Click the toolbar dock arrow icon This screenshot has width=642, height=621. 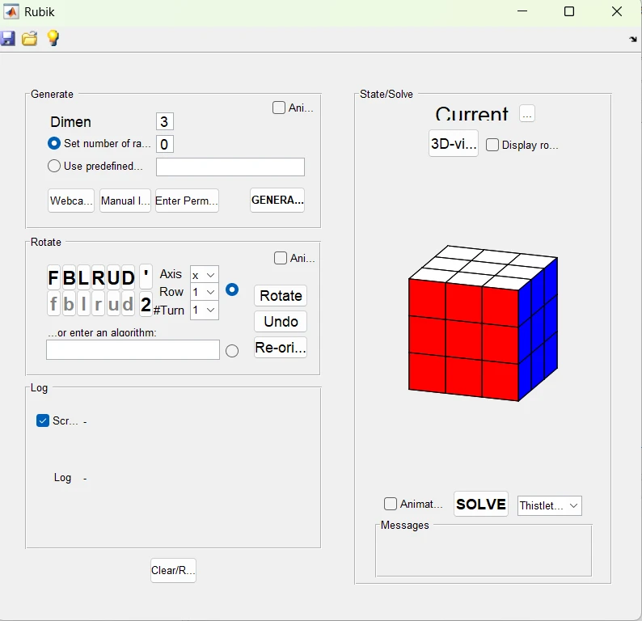pos(632,39)
